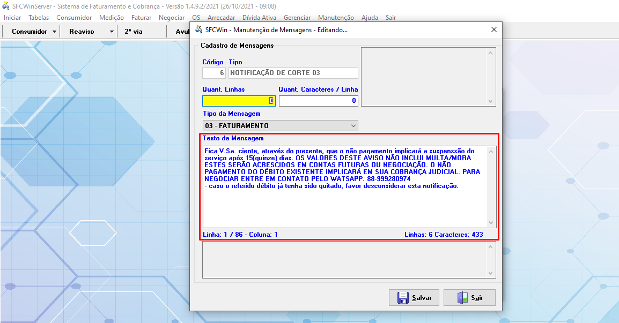The image size is (619, 323).
Task: Expand the Tipo da Mensagem combo box
Action: coord(353,126)
